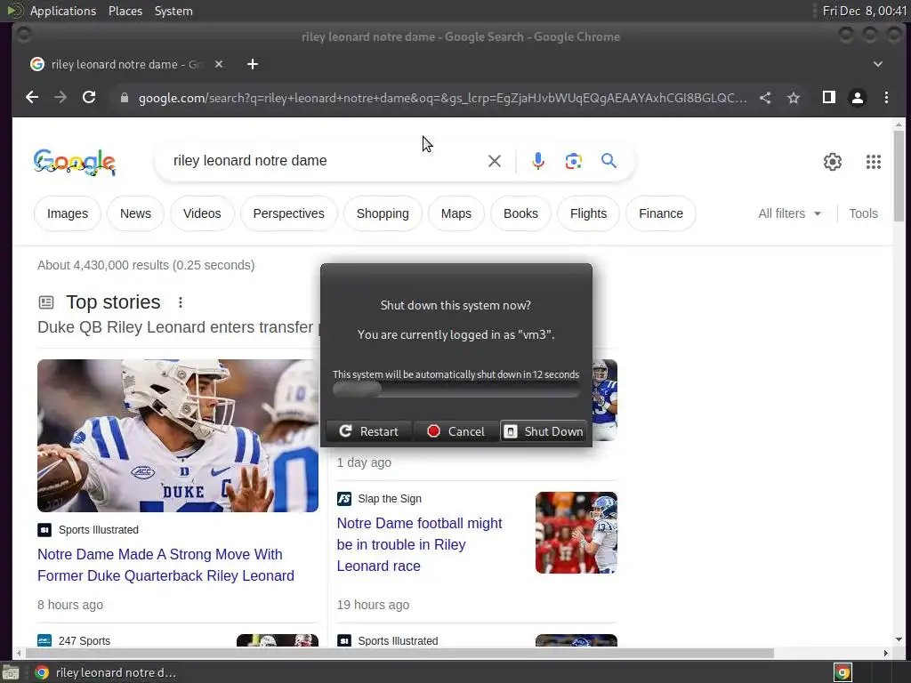911x683 pixels.
Task: Open Sports Illustrated Notre Dame Strong Move article
Action: [165, 565]
